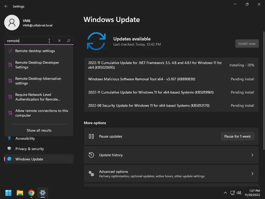This screenshot has width=265, height=199.
Task: Click the Windows Update sidebar sync icon
Action: click(9, 159)
